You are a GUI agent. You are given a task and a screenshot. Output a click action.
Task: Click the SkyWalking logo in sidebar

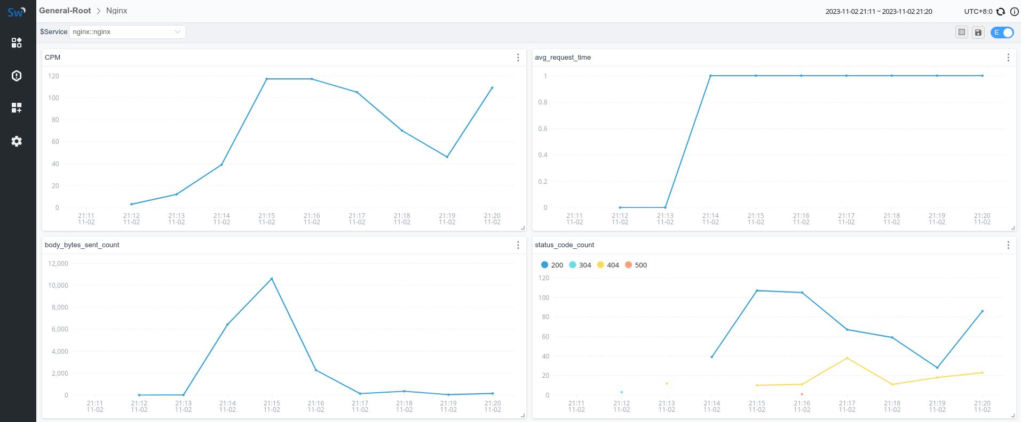point(17,12)
